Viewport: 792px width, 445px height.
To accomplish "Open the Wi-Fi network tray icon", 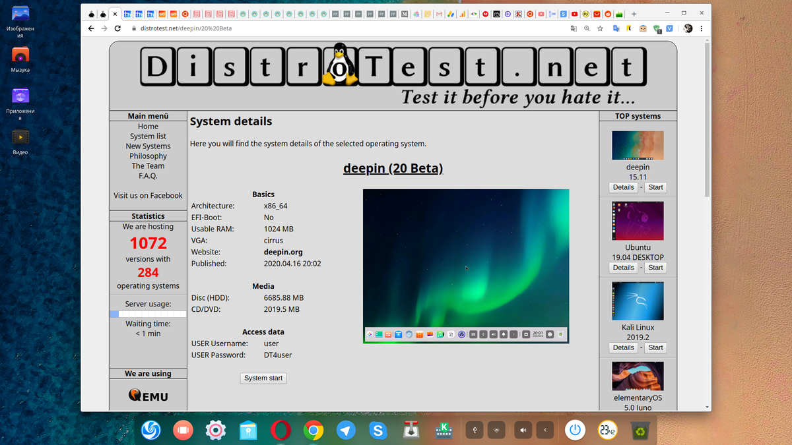I will pos(497,430).
